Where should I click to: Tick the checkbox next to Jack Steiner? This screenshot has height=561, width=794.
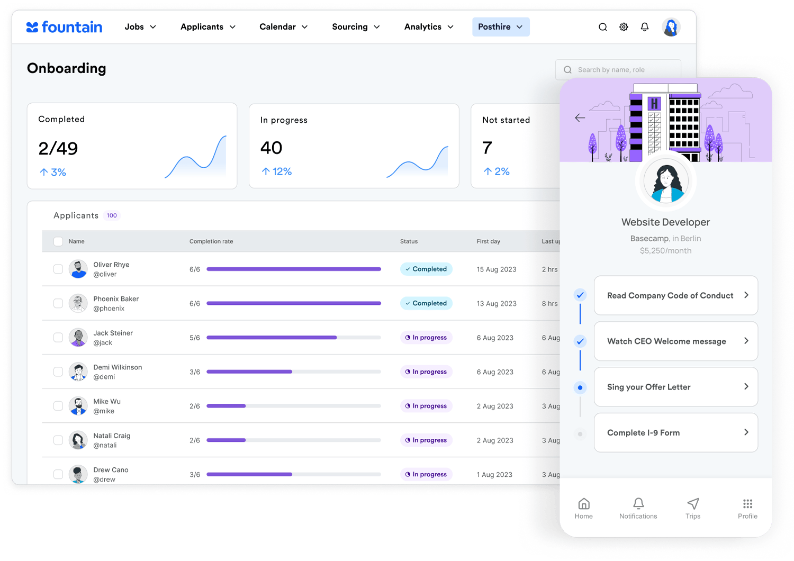[58, 337]
